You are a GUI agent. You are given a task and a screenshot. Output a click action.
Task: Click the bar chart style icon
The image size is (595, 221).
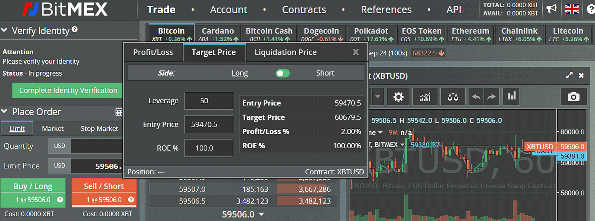coord(511,97)
